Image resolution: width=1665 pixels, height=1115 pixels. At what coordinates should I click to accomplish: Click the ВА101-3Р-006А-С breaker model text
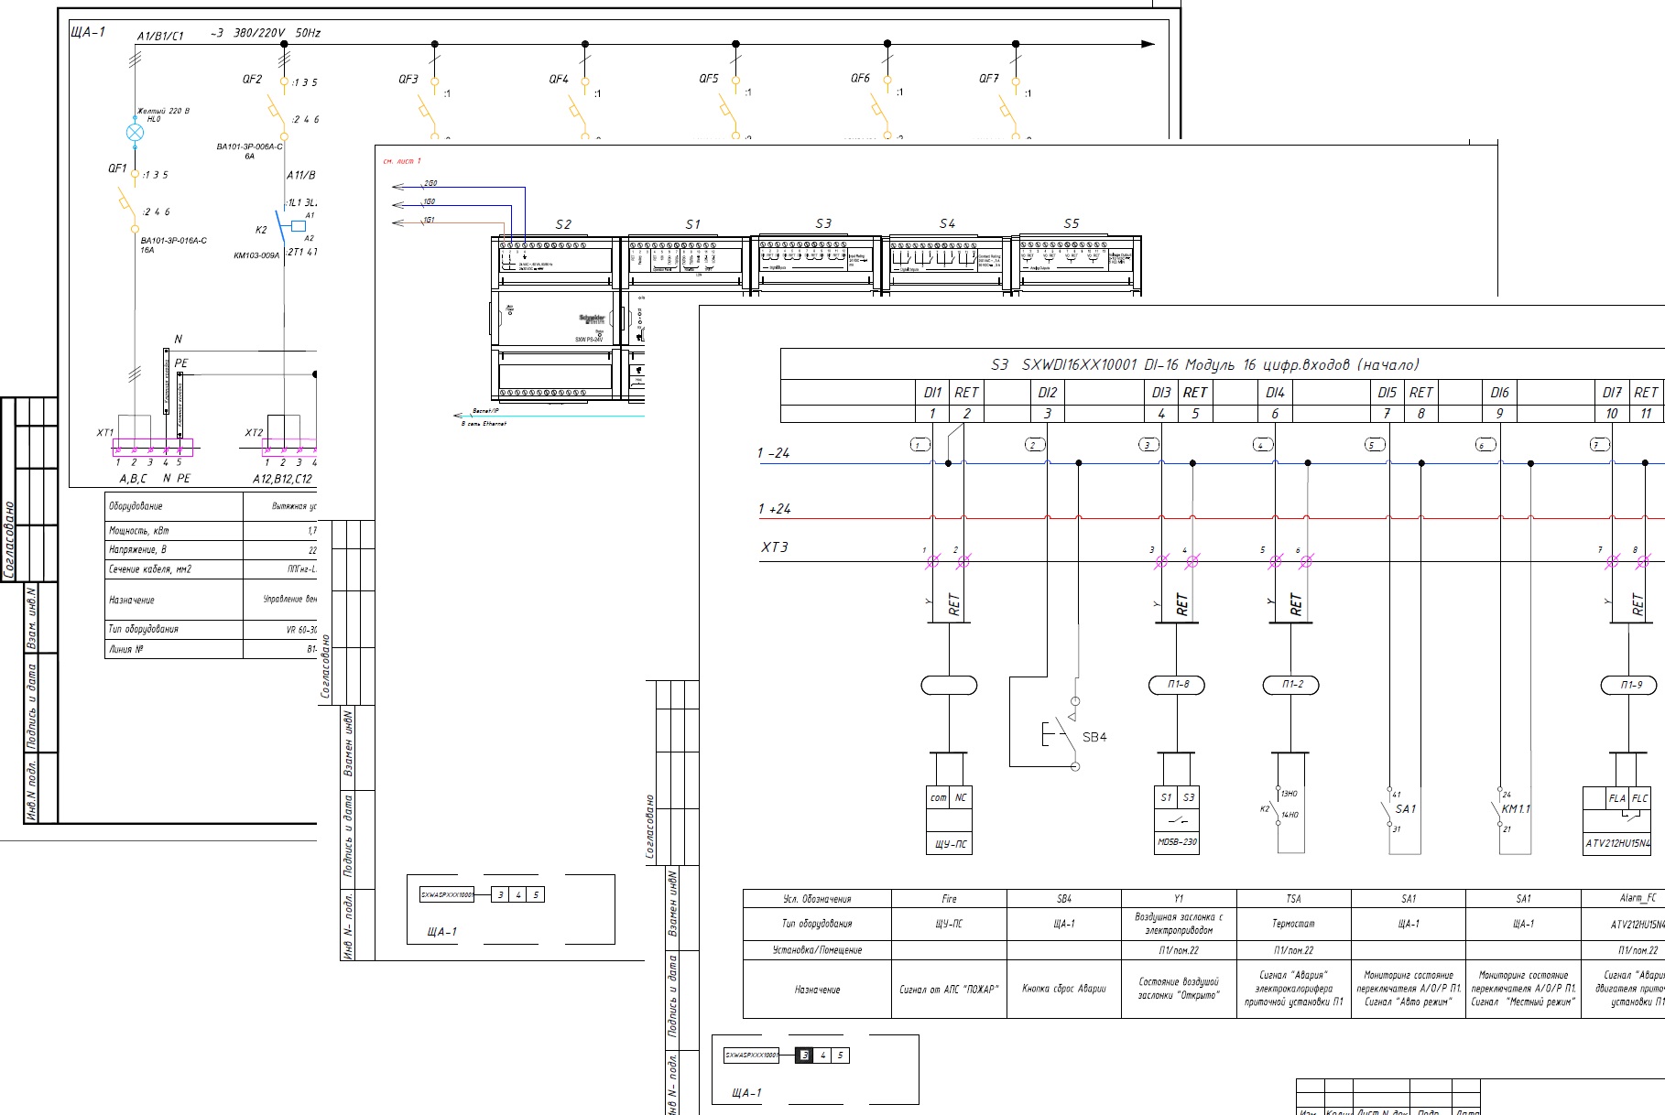(250, 146)
